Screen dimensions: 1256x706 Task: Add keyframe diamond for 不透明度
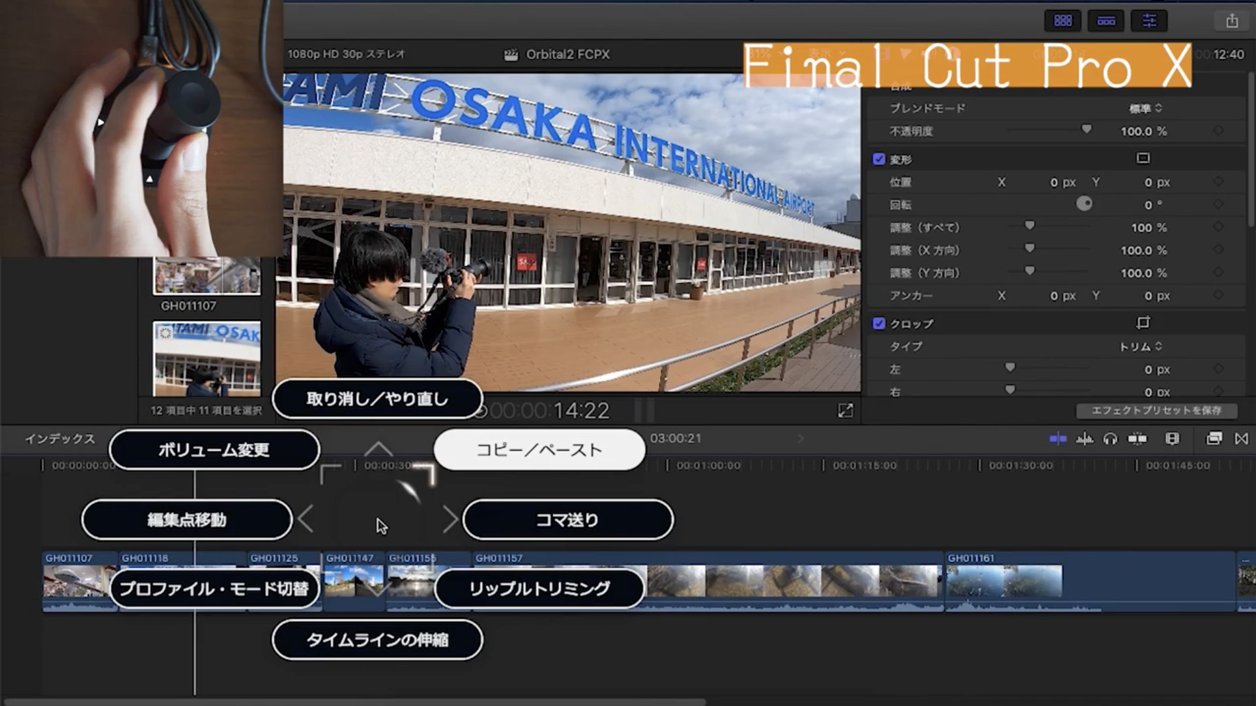1218,131
